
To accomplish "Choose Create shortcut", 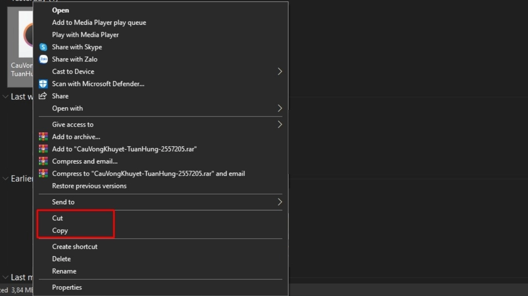I will click(x=160, y=247).
